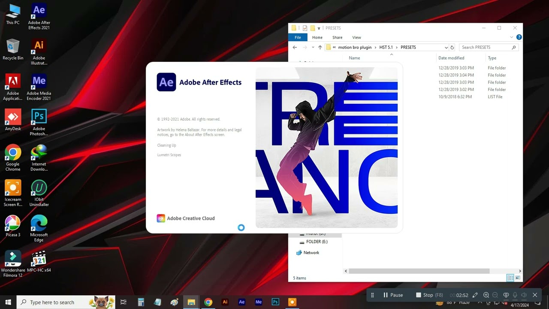The image size is (549, 309).
Task: Open the View ribbon tab
Action: 356,37
